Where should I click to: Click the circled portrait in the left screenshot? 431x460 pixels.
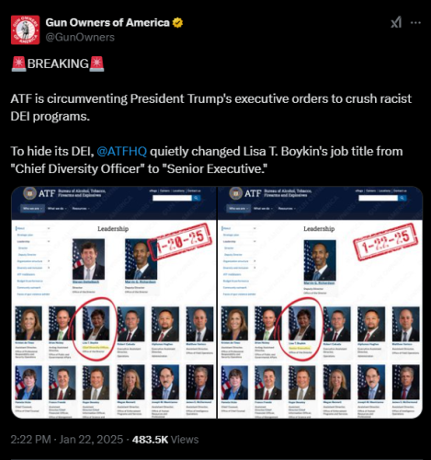pyautogui.click(x=96, y=323)
